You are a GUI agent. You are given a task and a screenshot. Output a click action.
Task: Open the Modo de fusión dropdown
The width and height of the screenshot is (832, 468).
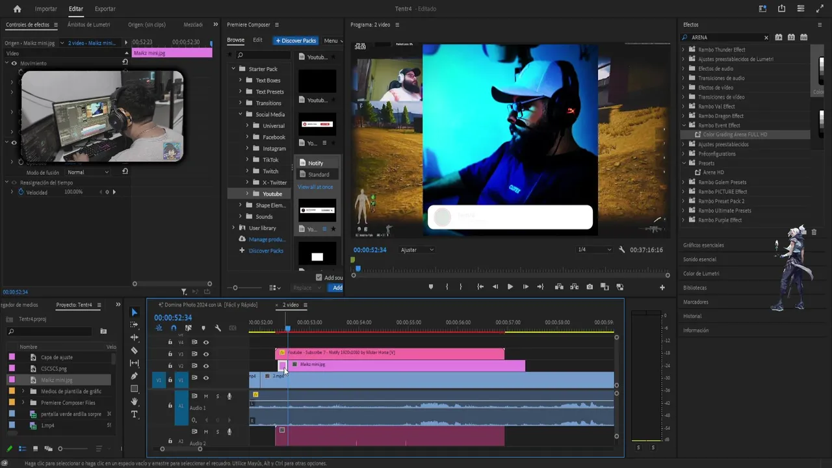pyautogui.click(x=88, y=172)
